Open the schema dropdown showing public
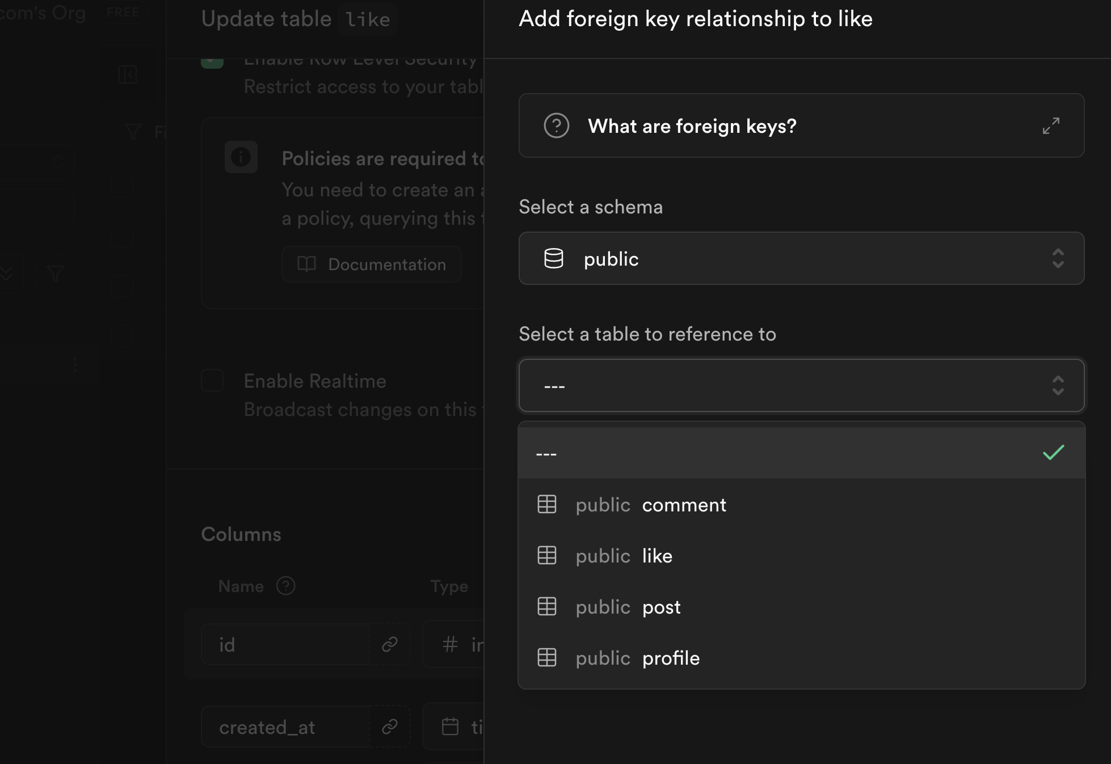 coord(801,258)
